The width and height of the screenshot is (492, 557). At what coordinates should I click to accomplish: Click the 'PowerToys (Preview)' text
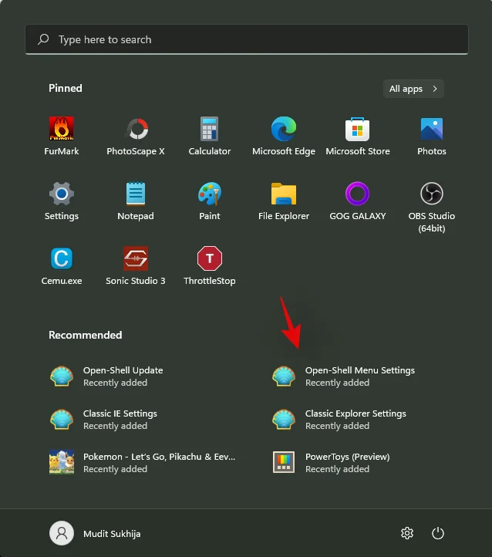[x=348, y=457]
